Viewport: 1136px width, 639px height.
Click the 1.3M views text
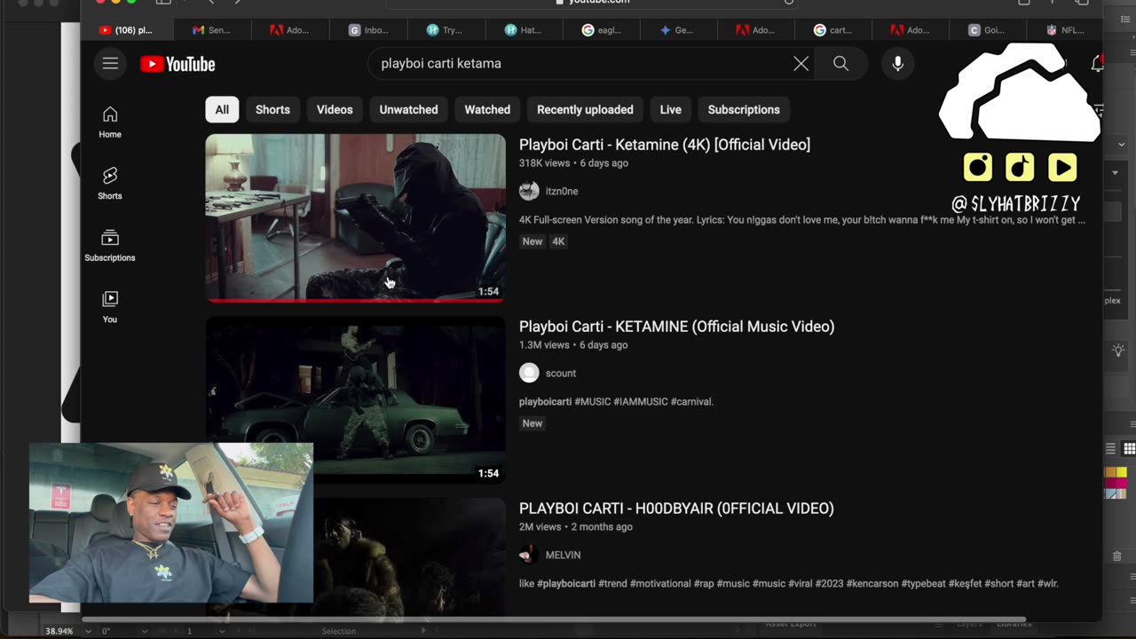pos(544,345)
